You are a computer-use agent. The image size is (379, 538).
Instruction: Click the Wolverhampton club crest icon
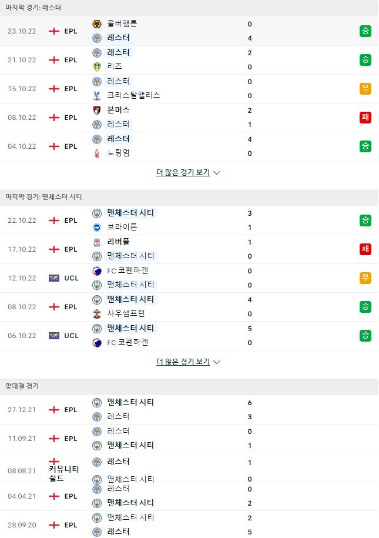[97, 24]
